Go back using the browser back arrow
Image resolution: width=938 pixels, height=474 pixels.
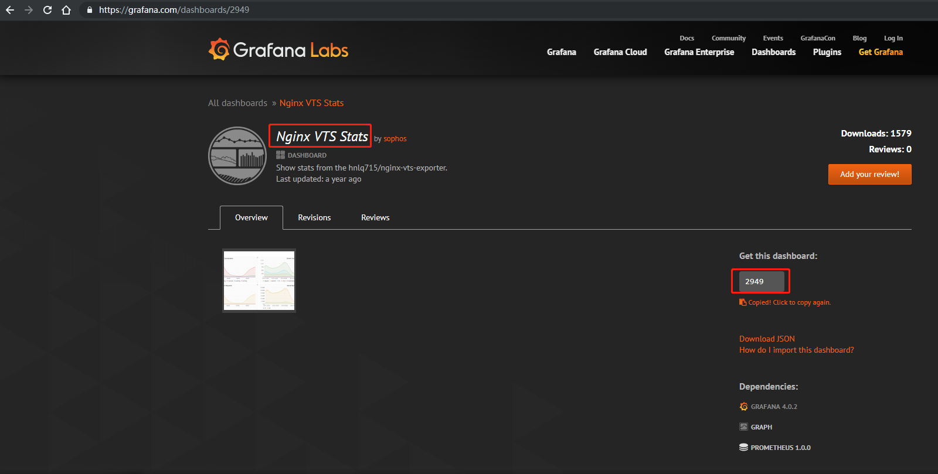(10, 10)
